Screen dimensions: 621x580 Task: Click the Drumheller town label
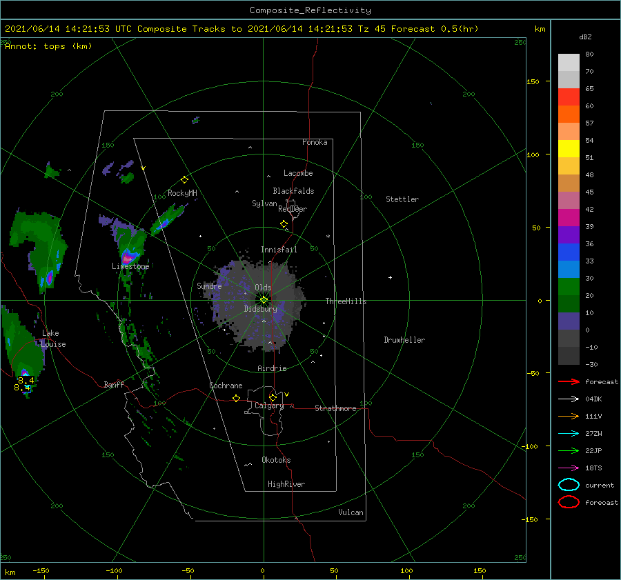pos(404,340)
